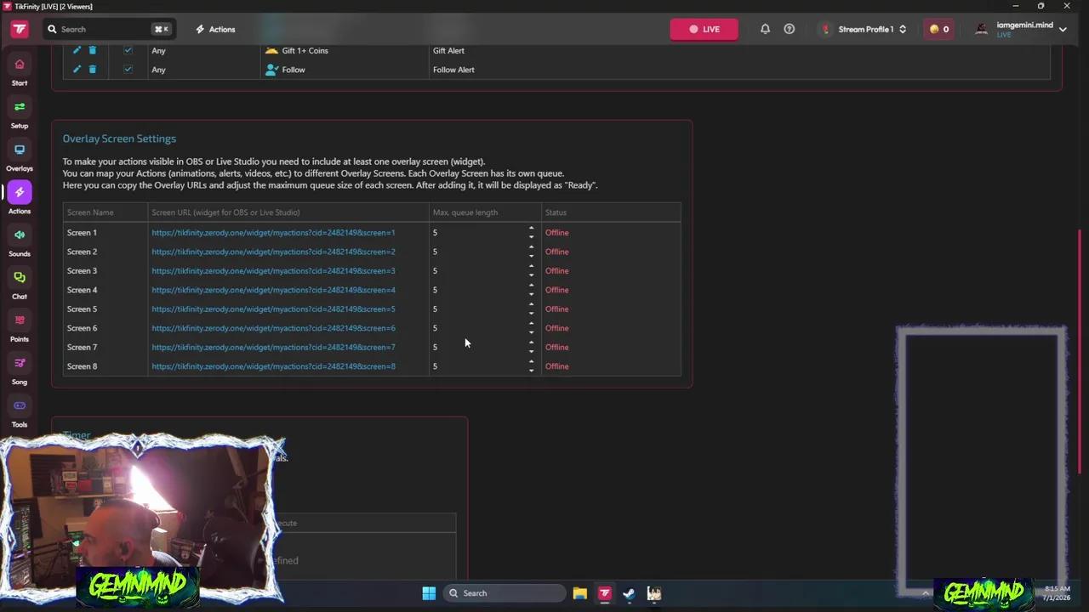The image size is (1089, 612).
Task: Open the Chat section in the sidebar
Action: coord(20,284)
